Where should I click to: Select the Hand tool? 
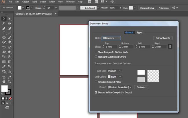(x=4, y=82)
